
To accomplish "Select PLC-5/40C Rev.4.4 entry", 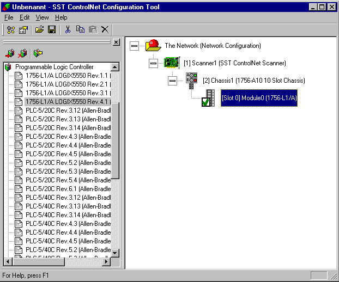I will (x=68, y=232).
